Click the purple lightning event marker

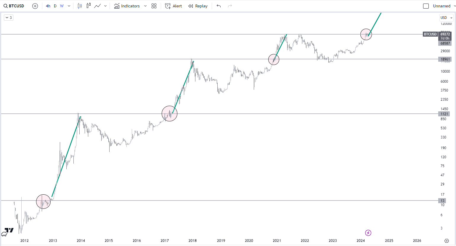tap(368, 233)
